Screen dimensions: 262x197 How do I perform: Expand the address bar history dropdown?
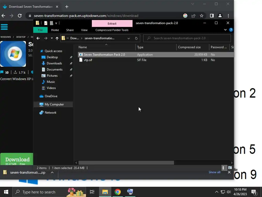[x=129, y=38]
